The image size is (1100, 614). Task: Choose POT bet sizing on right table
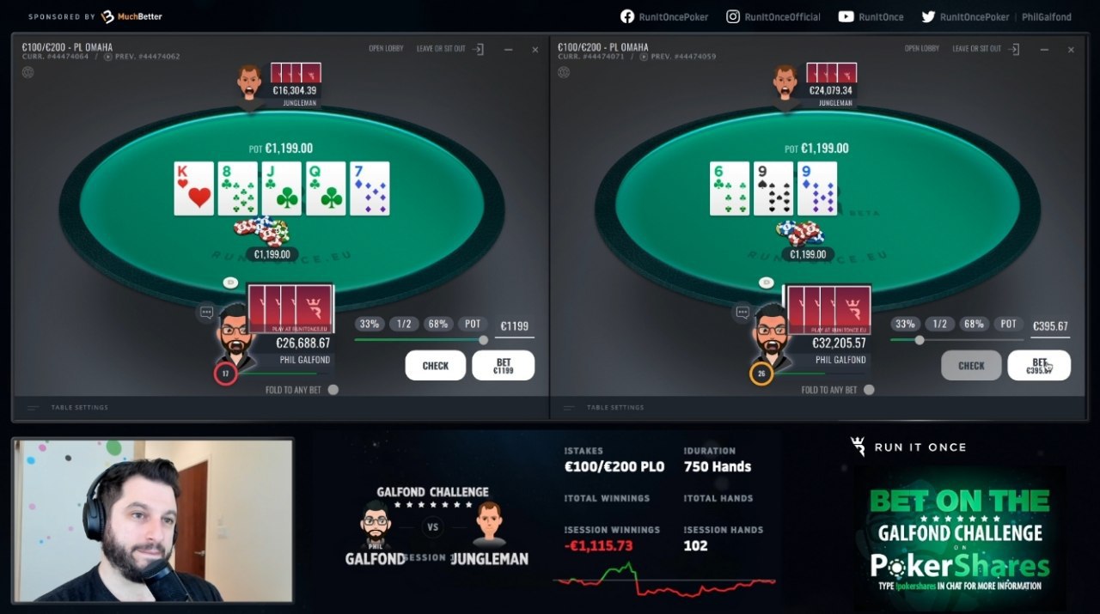1009,324
